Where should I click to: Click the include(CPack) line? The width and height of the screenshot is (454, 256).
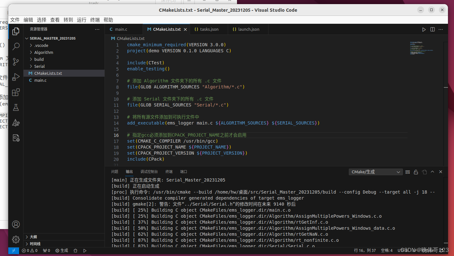click(x=146, y=159)
